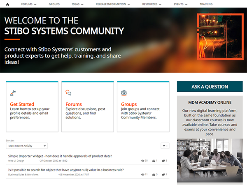The height and width of the screenshot is (185, 247).
Task: Open the filter icon dropdown
Action: [165, 146]
